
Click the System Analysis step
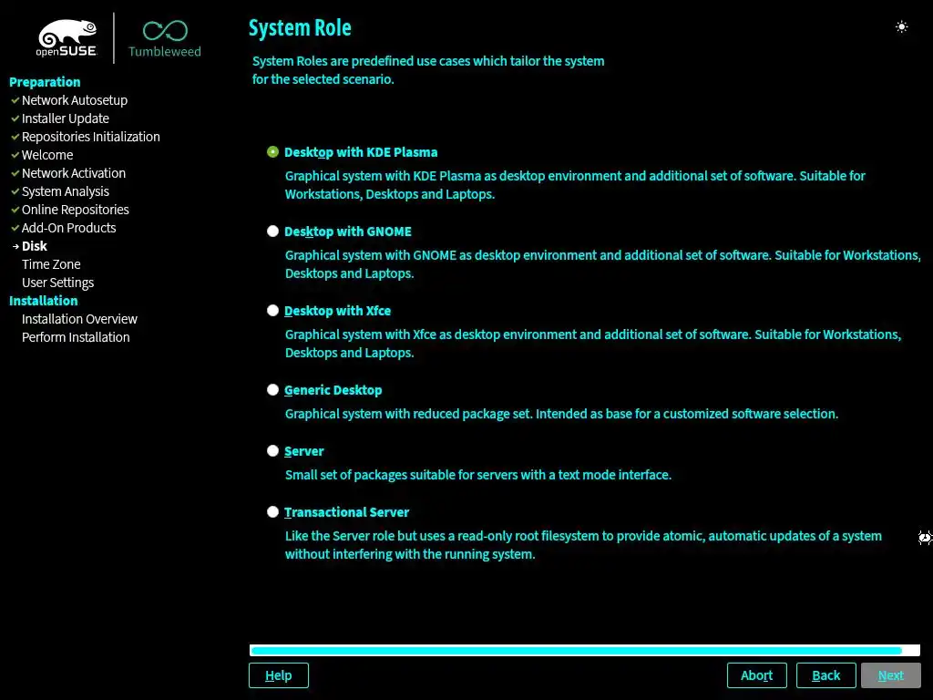(x=66, y=191)
